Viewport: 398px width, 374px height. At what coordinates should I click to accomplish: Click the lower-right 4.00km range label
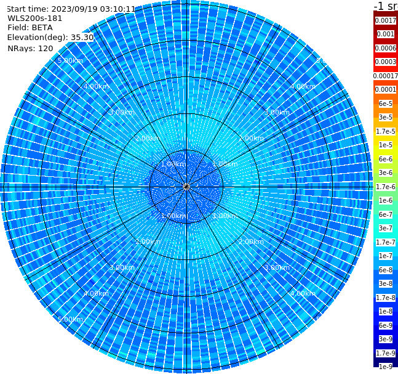click(x=303, y=293)
